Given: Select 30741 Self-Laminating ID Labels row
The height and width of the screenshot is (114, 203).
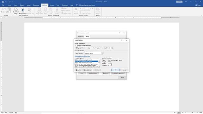Looking at the screenshot, I should click(86, 63).
